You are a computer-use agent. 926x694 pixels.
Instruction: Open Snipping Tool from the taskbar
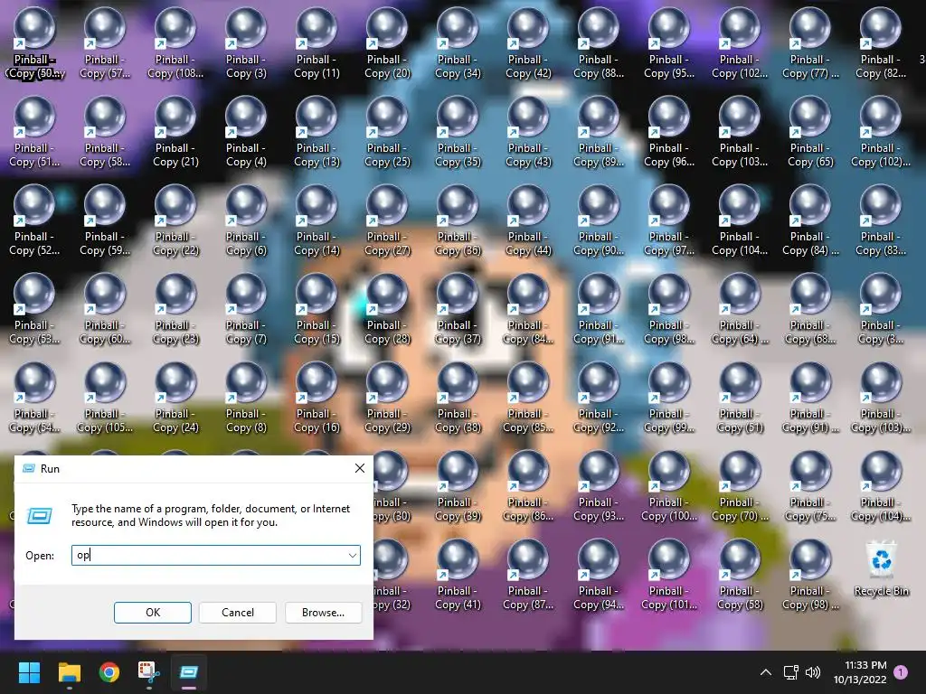pyautogui.click(x=149, y=672)
